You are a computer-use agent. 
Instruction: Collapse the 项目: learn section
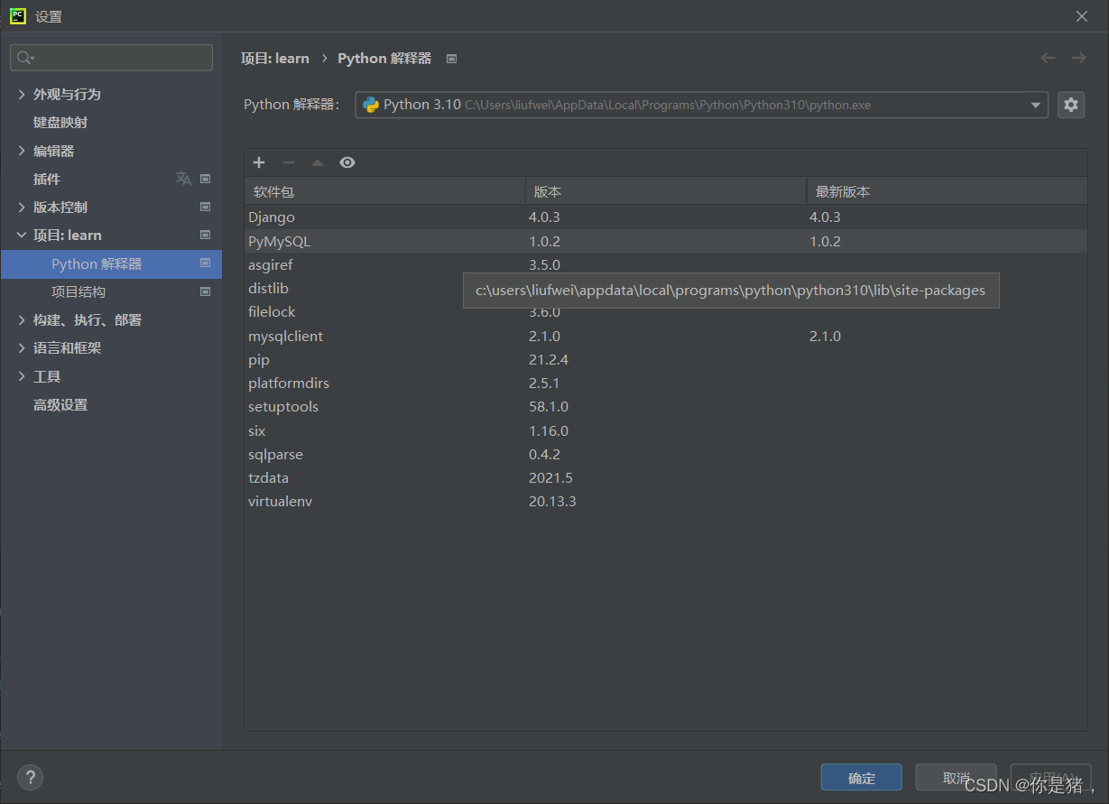pos(22,235)
